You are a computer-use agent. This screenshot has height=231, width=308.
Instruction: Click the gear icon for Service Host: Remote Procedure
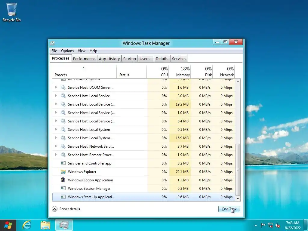63,155
